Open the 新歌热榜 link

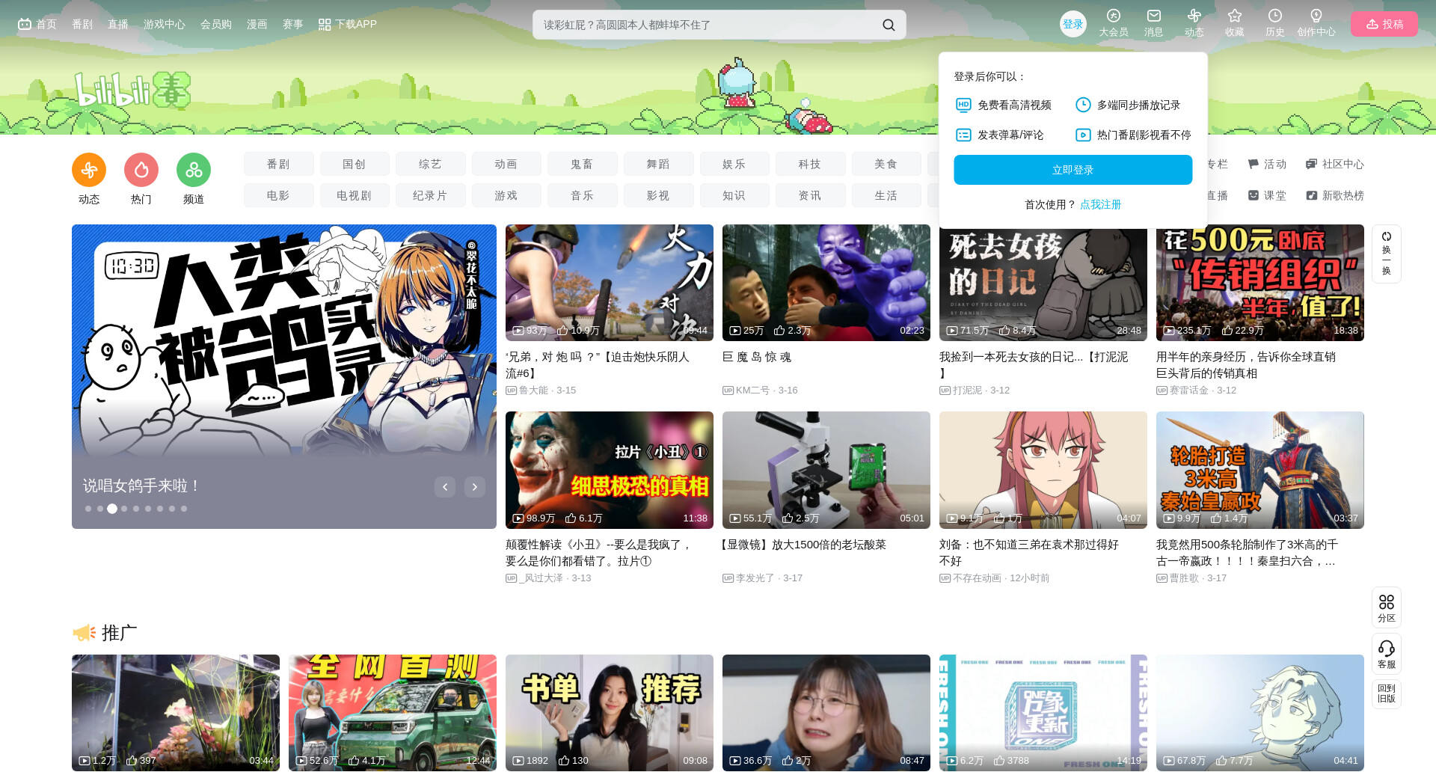1335,195
